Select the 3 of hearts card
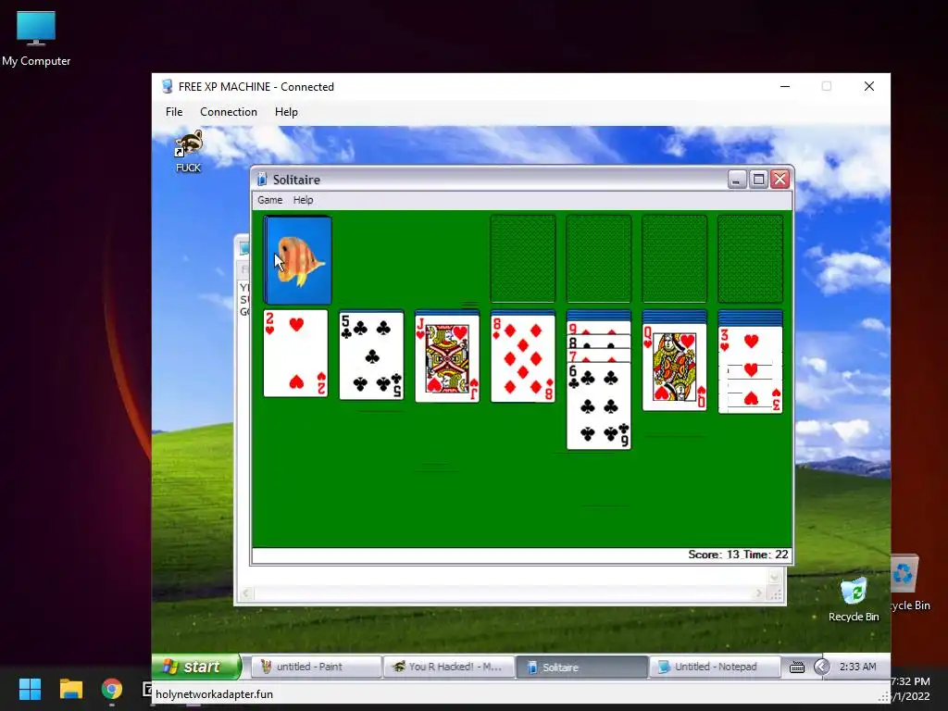The height and width of the screenshot is (711, 948). pos(750,370)
